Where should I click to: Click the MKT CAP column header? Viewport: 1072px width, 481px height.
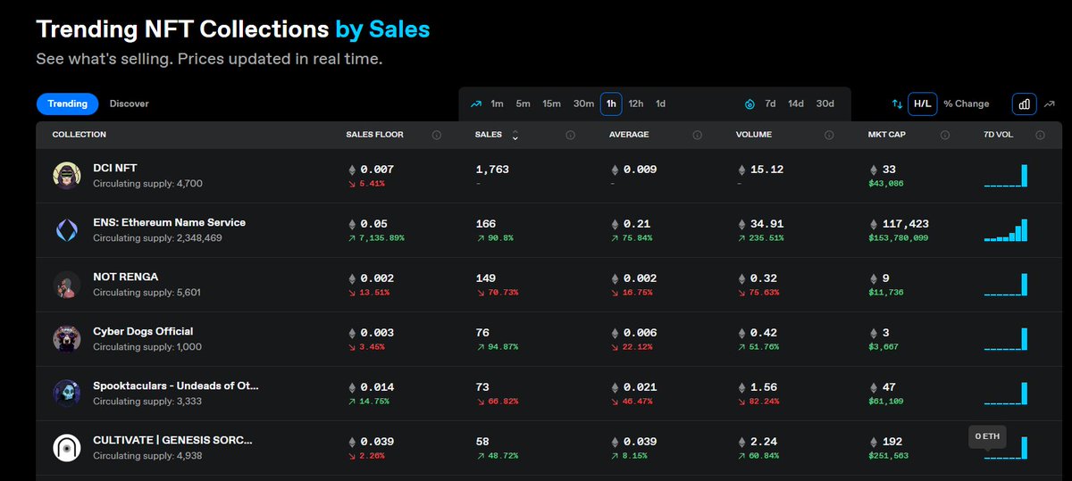(x=885, y=135)
